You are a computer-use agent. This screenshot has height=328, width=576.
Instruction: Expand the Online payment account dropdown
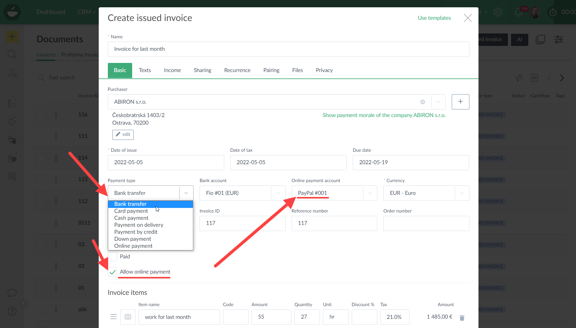[370, 193]
